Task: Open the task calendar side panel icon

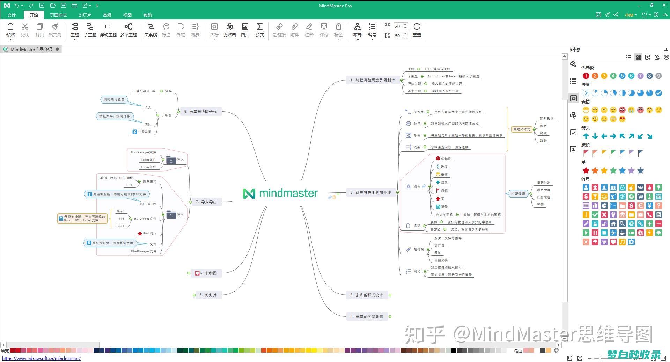Action: point(573,132)
